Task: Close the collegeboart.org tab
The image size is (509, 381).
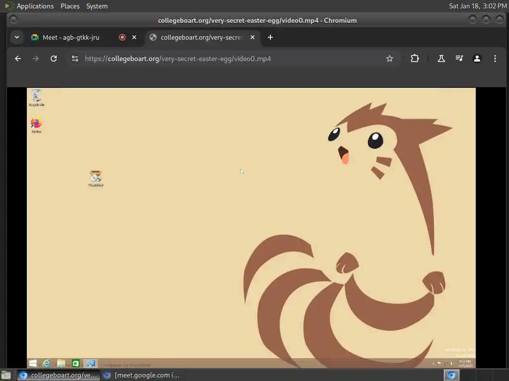Action: tap(253, 37)
